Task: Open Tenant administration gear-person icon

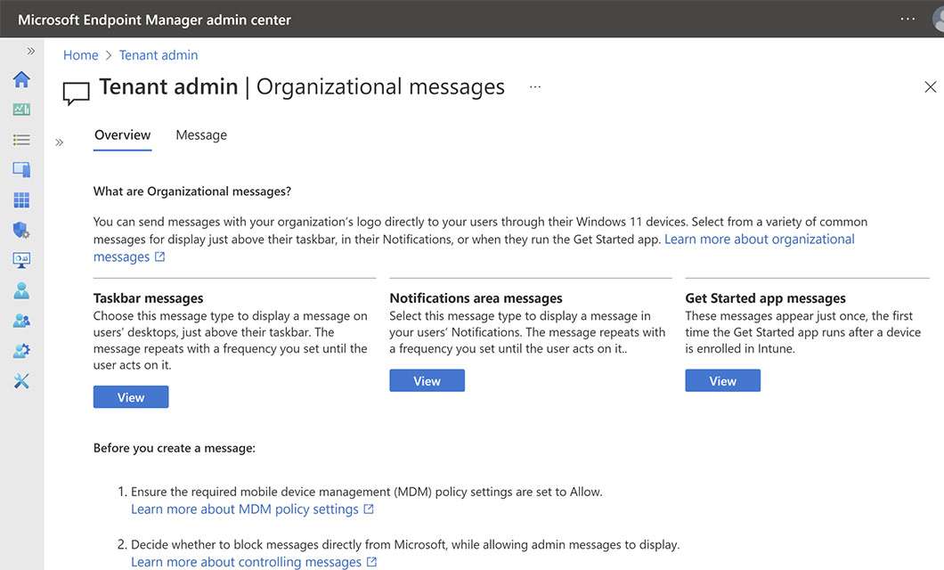Action: pyautogui.click(x=21, y=351)
